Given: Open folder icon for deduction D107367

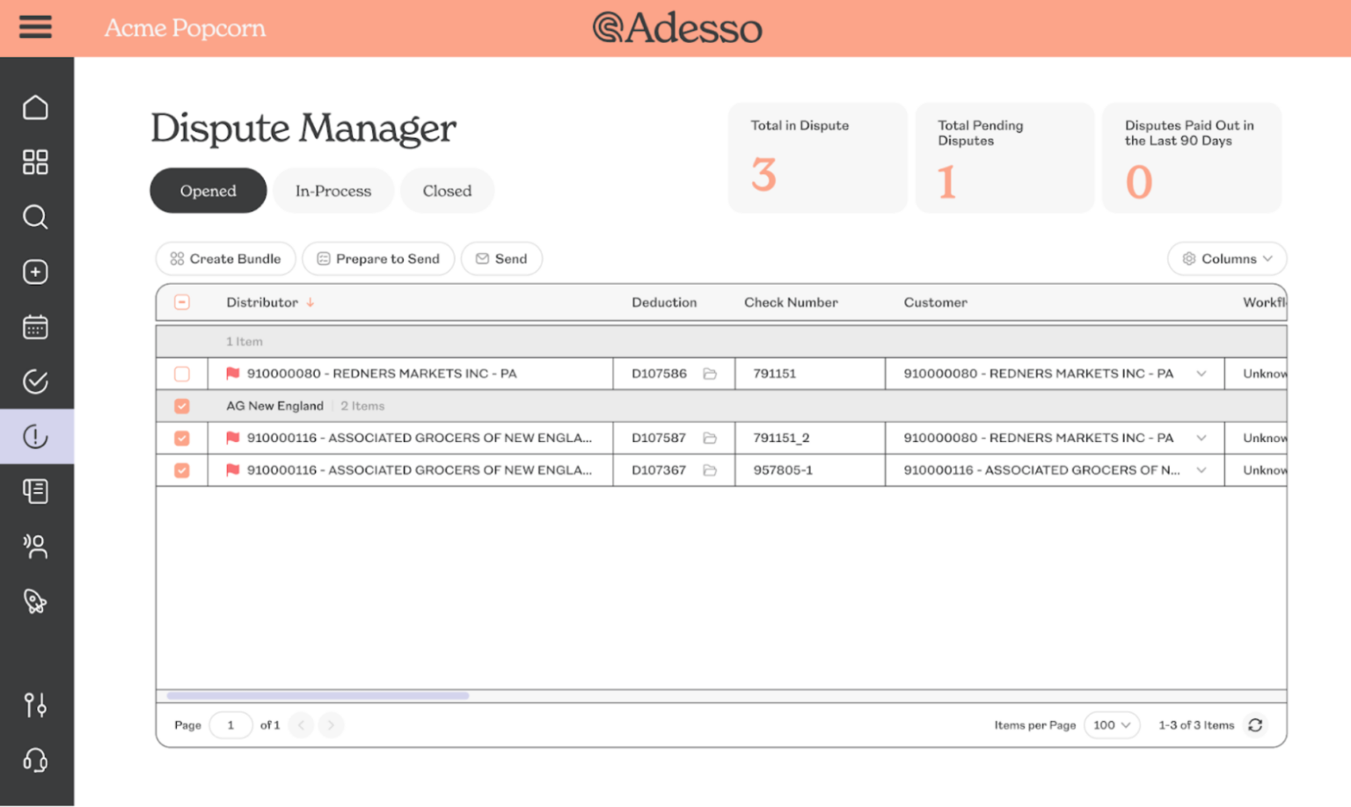Looking at the screenshot, I should coord(710,470).
